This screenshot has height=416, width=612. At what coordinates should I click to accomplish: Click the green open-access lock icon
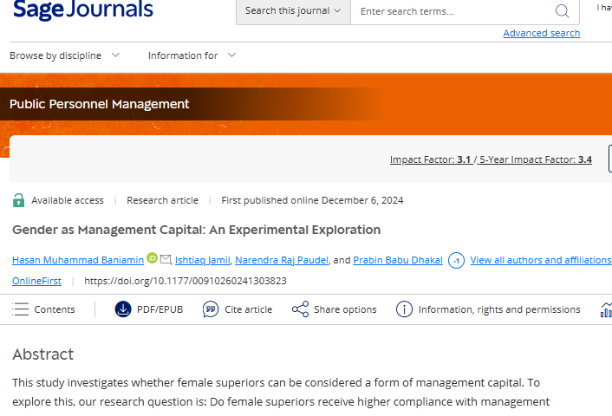[x=18, y=200]
